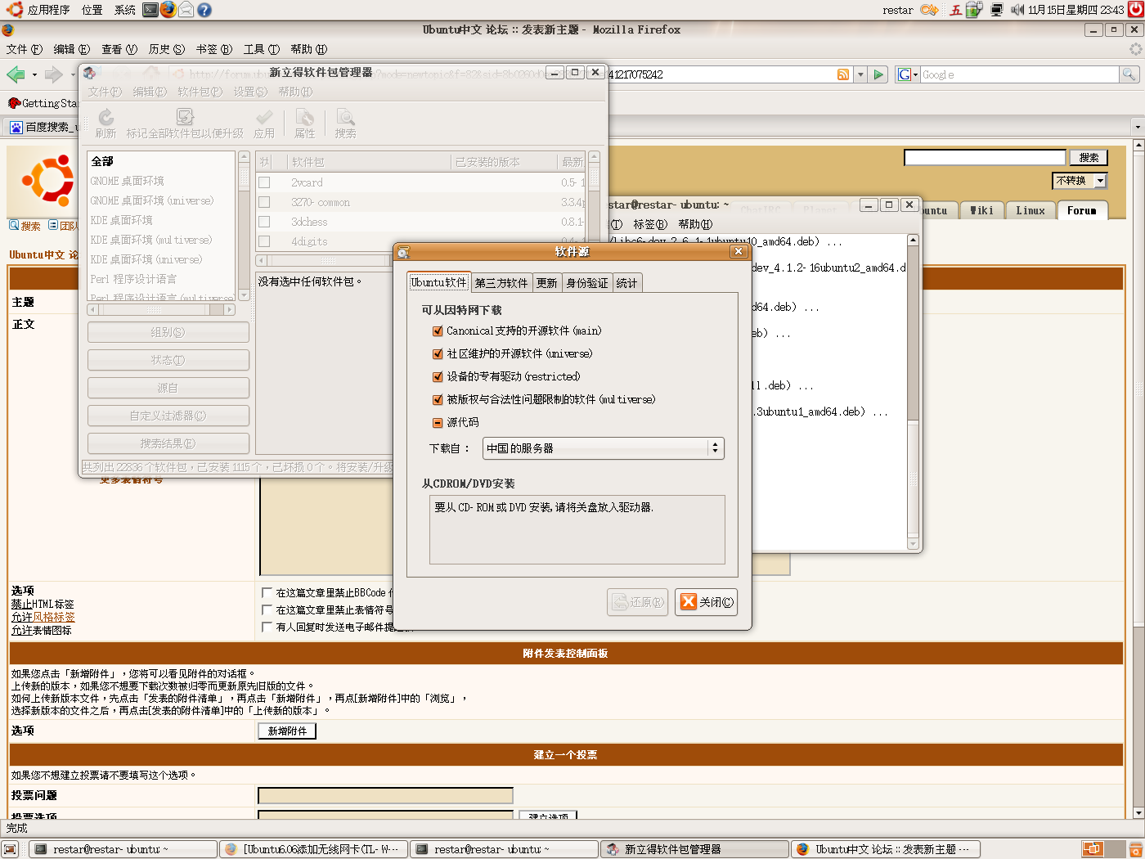
Task: Open the terminal launcher in top panel
Action: 150,10
